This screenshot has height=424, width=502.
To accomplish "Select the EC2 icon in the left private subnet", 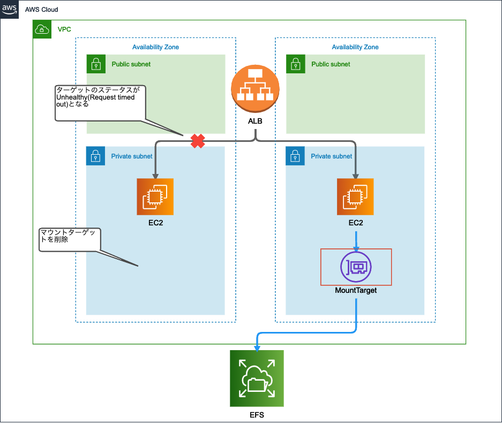I will coord(155,197).
